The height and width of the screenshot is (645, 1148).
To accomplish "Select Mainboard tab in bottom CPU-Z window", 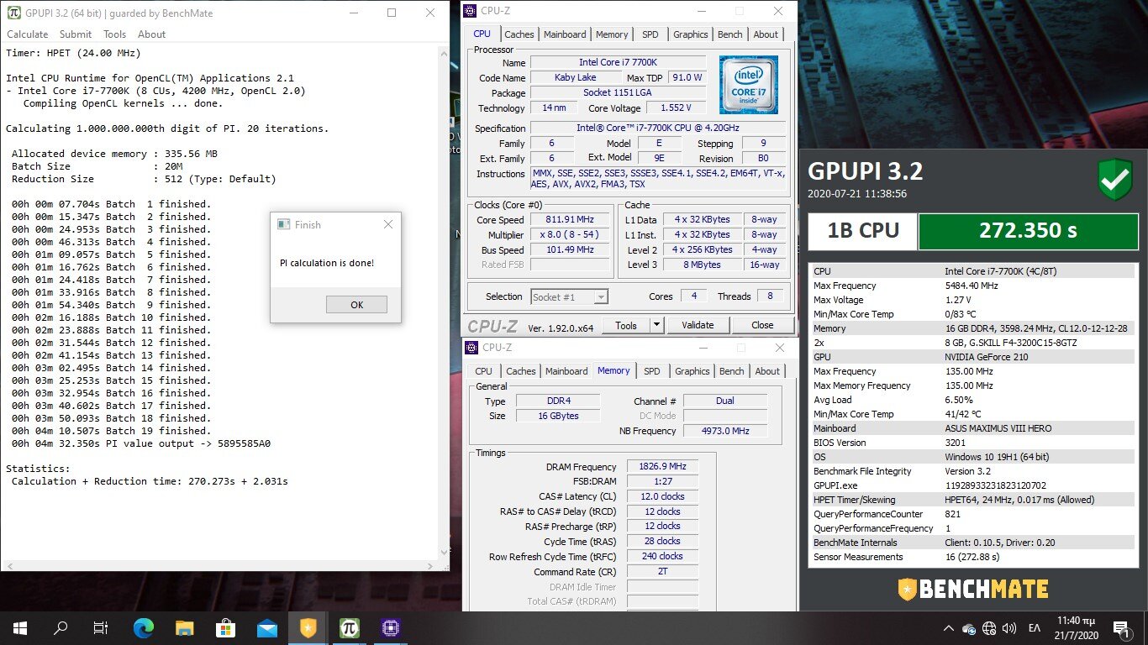I will coord(566,371).
